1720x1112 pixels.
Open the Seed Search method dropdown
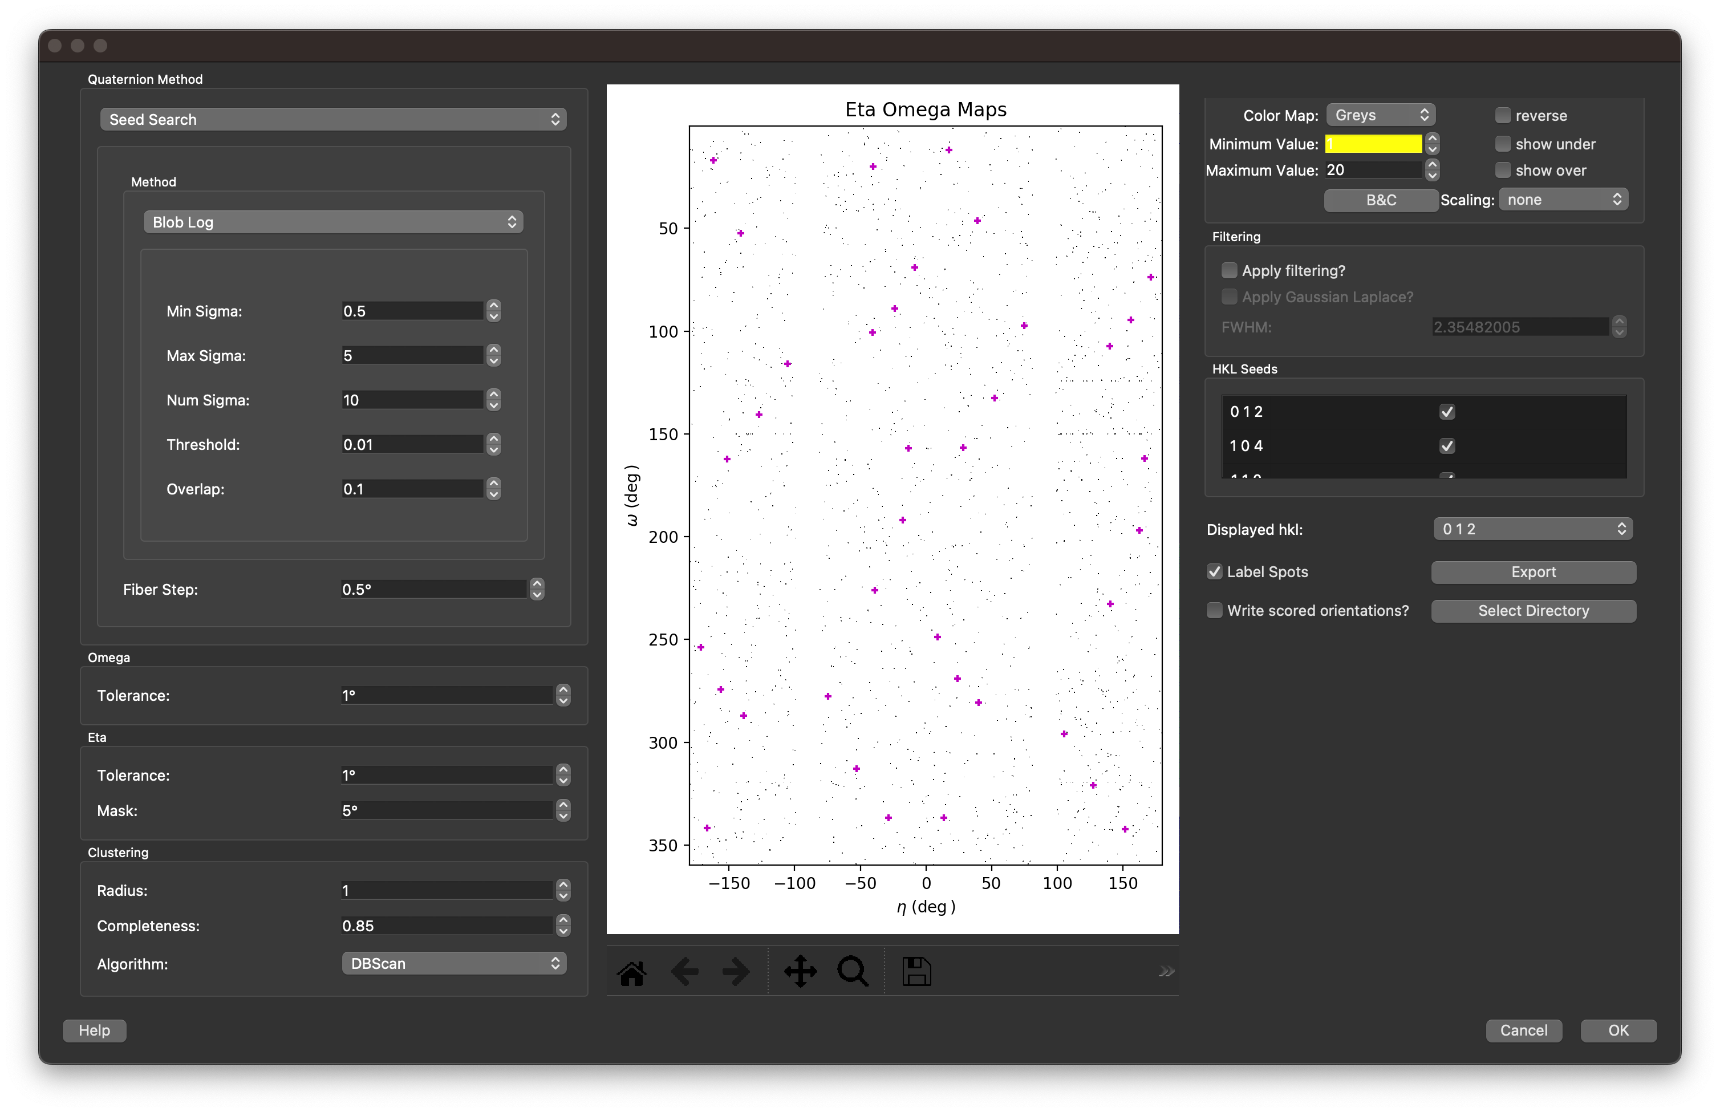333,119
